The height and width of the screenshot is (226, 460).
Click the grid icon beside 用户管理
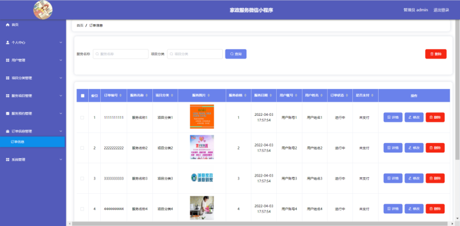coord(7,60)
